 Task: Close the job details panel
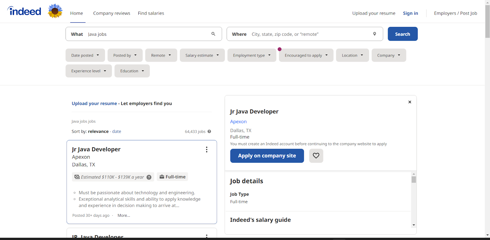coord(410,102)
